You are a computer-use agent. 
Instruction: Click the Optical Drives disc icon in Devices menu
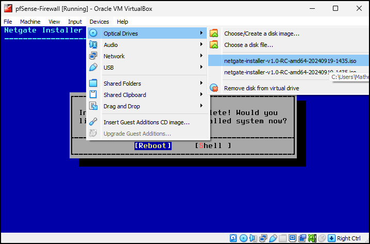coord(93,33)
